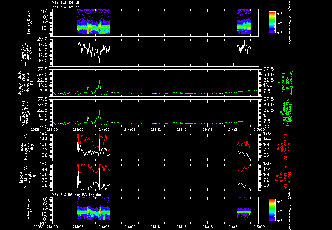Click the red "Narrow Max PA Angle" label
The height and width of the screenshot is (230, 332).
coord(284,147)
